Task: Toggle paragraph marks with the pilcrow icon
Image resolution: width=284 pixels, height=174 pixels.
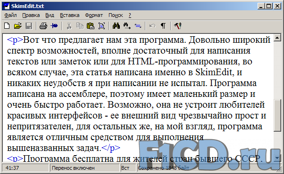Action: [163, 26]
